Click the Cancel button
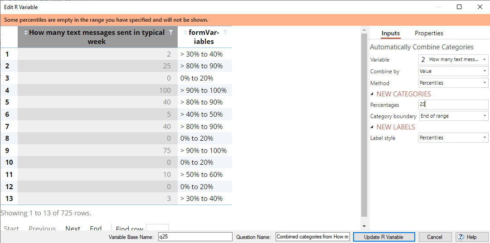This screenshot has width=490, height=243. [x=435, y=237]
